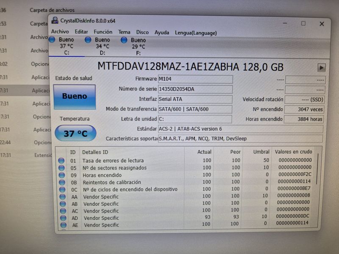Click the 37 °C temperature button

coord(75,133)
